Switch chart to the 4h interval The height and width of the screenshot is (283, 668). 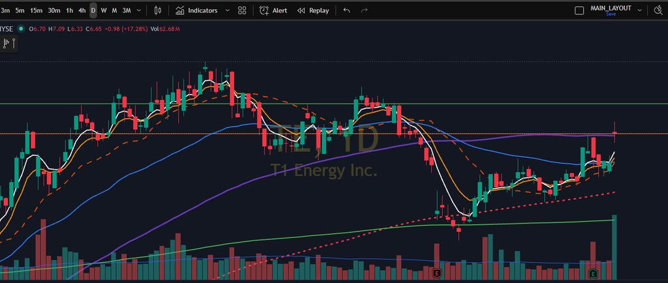click(x=82, y=10)
